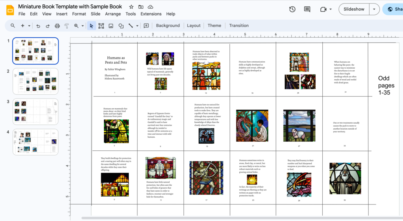403x221 pixels.
Task: Click 'By Fafnir Wingborn' author text
Action: (x=115, y=69)
